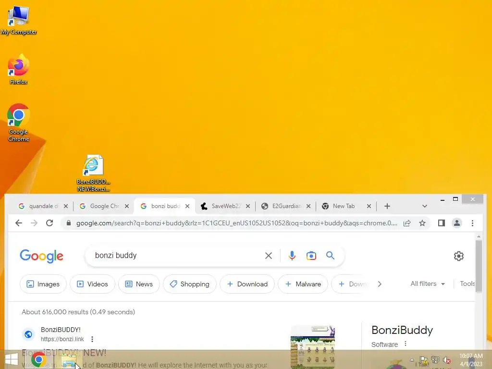Viewport: 492px width, 369px height.
Task: Go back using Chrome's back arrow
Action: 19,223
